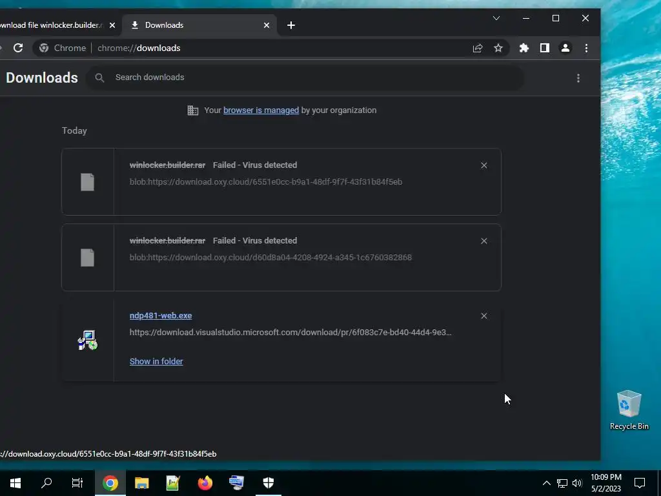Image resolution: width=661 pixels, height=496 pixels.
Task: Click the ndp481-web.exe installer icon
Action: (x=88, y=340)
